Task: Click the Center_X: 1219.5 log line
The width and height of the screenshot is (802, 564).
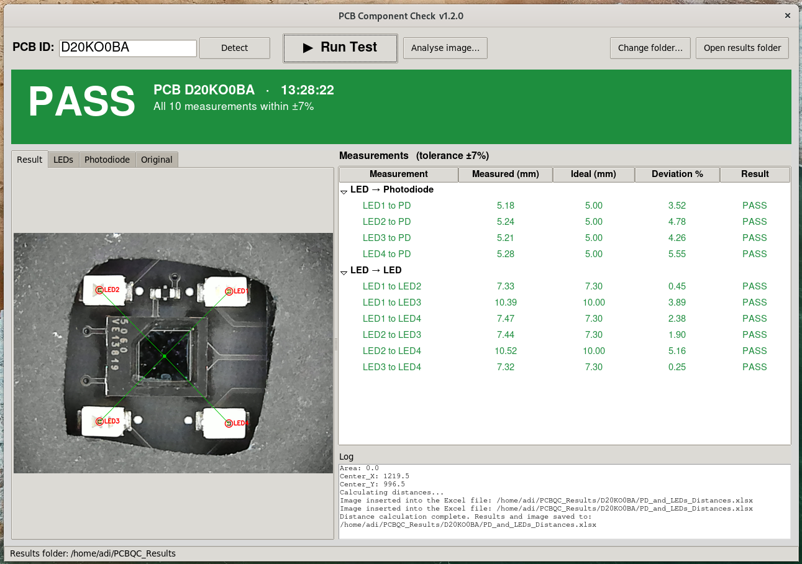Action: [375, 476]
